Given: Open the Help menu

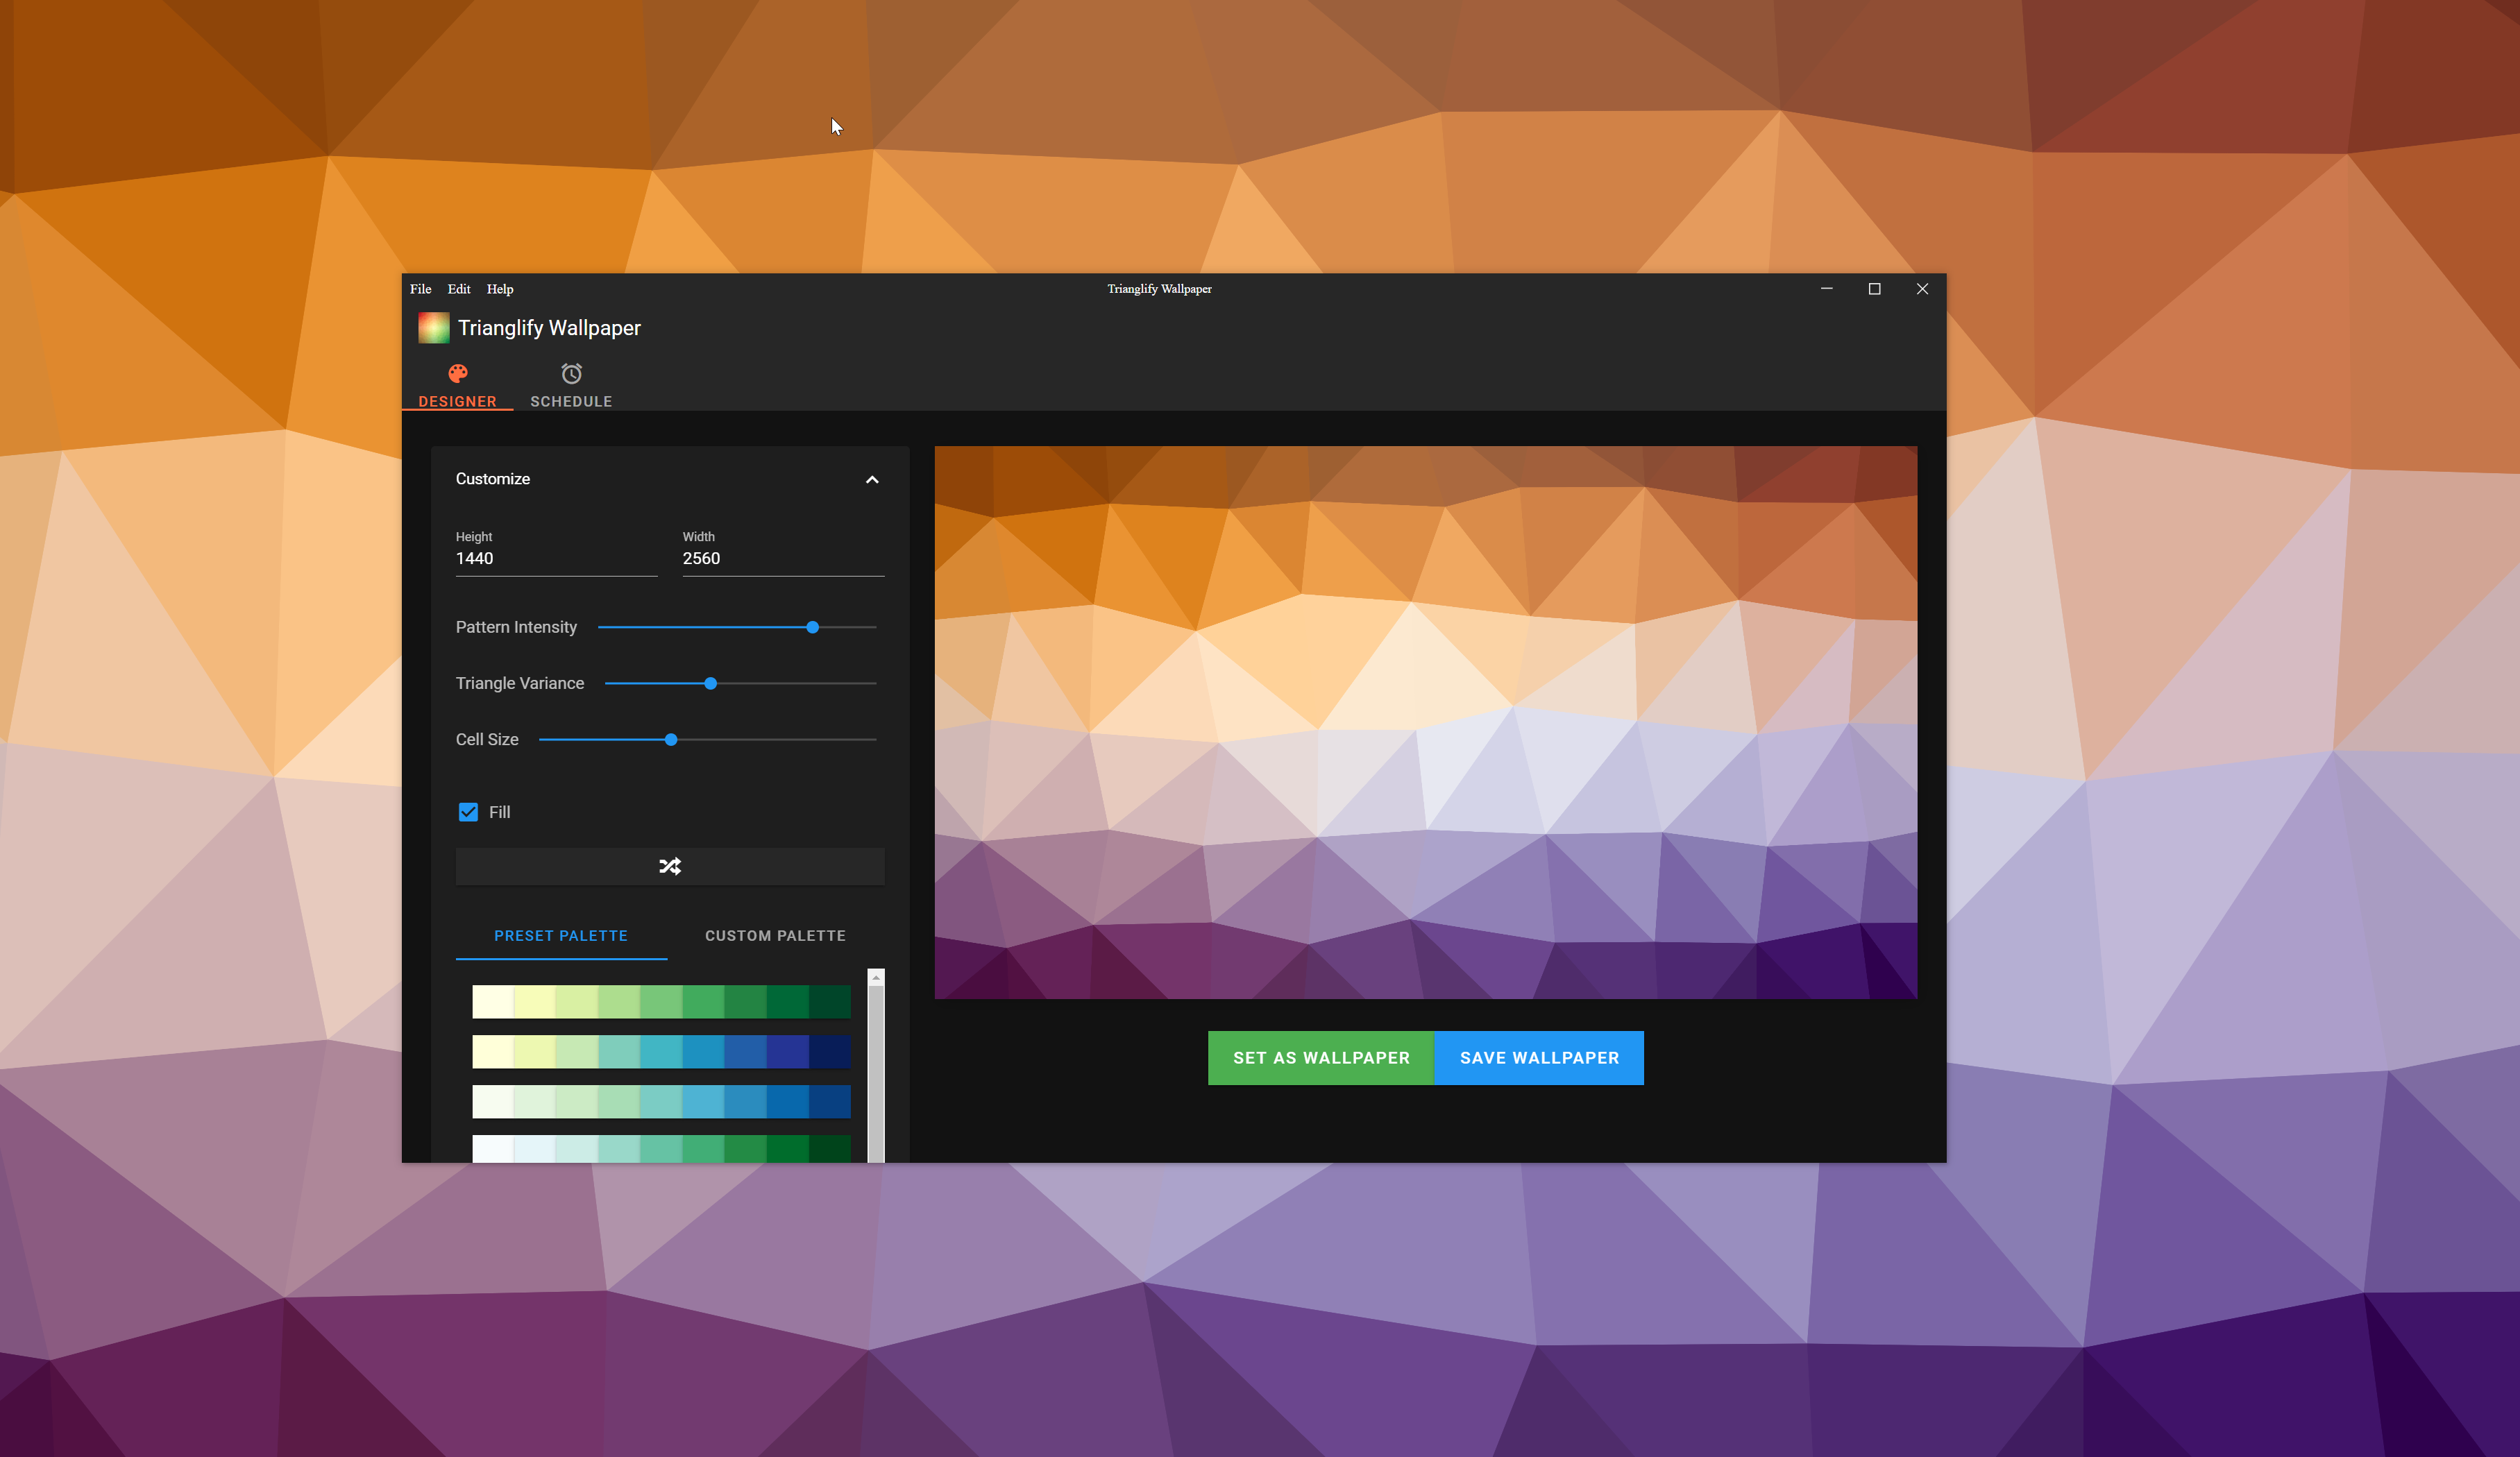Looking at the screenshot, I should (x=500, y=289).
